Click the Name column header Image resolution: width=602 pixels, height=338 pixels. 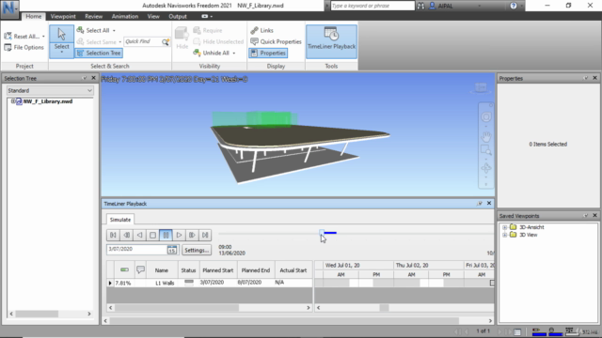click(x=162, y=270)
